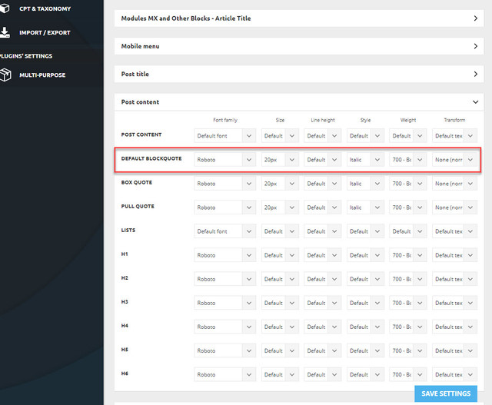Open H3 font family dropdown
Image resolution: width=492 pixels, height=405 pixels.
click(x=225, y=303)
